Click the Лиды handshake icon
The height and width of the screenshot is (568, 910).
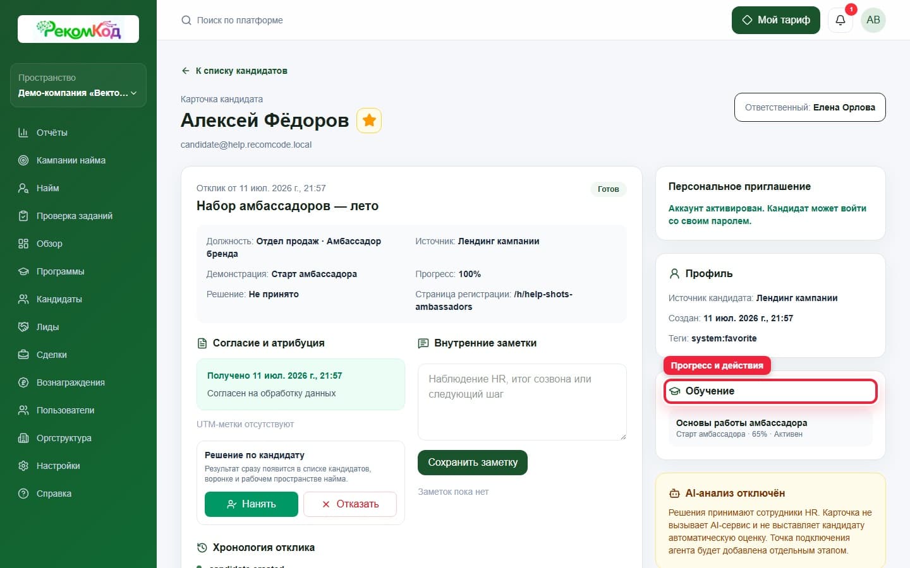coord(23,327)
